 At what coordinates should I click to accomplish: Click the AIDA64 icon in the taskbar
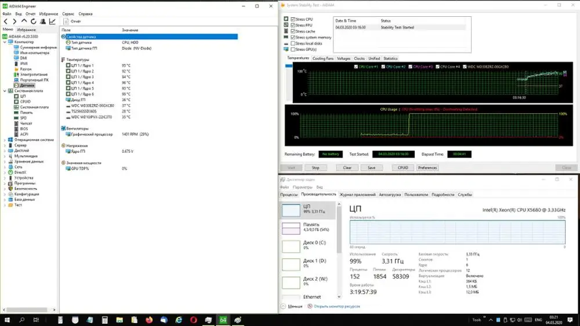click(x=223, y=320)
